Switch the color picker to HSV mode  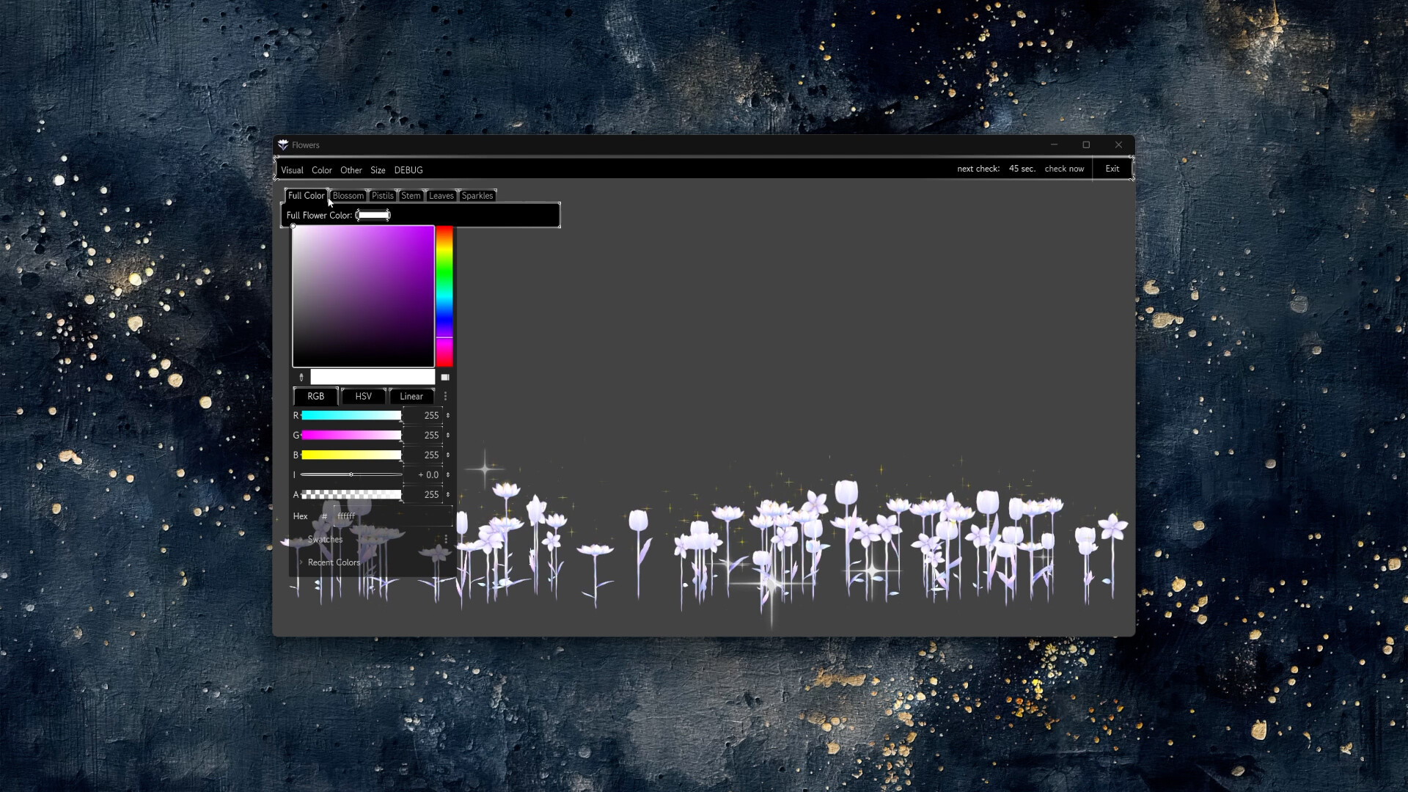(363, 396)
